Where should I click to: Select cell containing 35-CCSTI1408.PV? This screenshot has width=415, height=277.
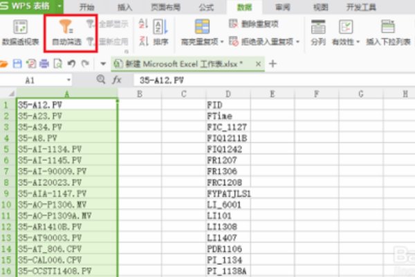point(67,271)
